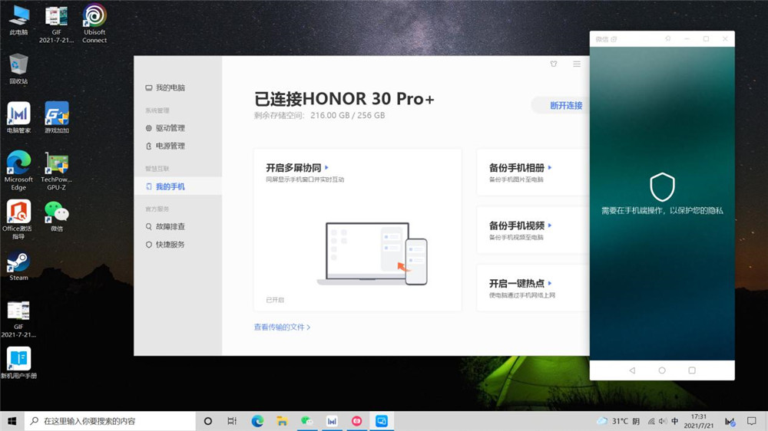Click the network icon in system tray
This screenshot has width=768, height=431.
tap(651, 421)
